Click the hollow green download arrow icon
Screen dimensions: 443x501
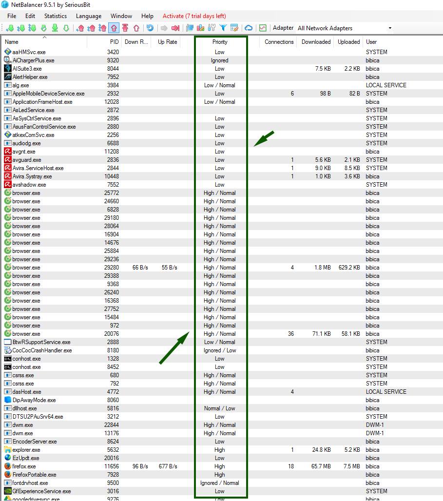pos(66,28)
